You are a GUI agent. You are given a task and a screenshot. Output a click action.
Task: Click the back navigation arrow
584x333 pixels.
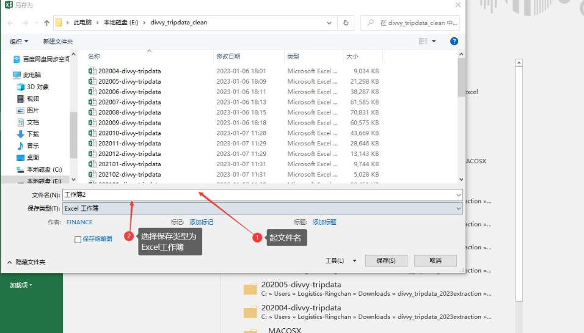[x=10, y=23]
